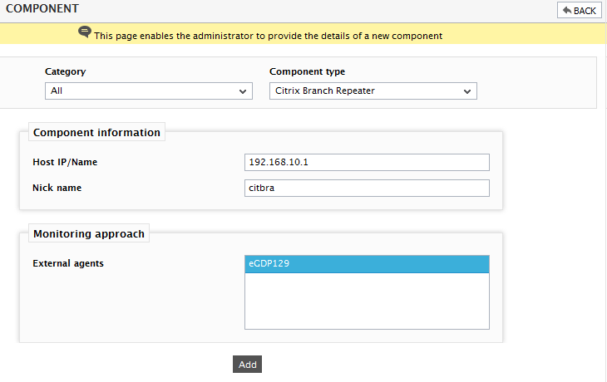Focus the Host IP/Name input field
The image size is (607, 382).
pyautogui.click(x=367, y=163)
